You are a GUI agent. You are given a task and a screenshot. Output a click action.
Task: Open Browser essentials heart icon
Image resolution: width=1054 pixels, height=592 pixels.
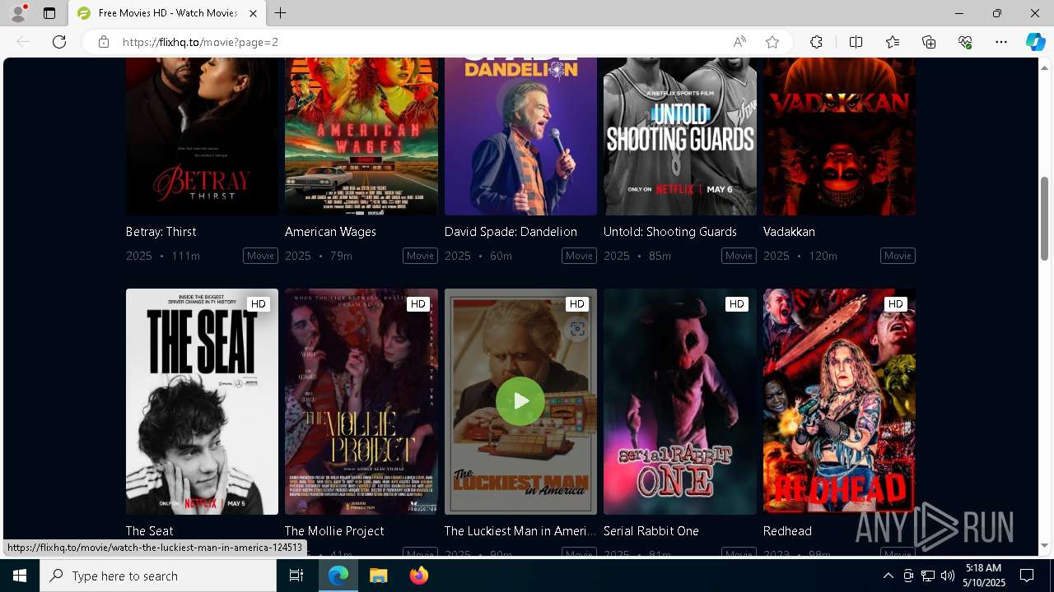coord(965,42)
